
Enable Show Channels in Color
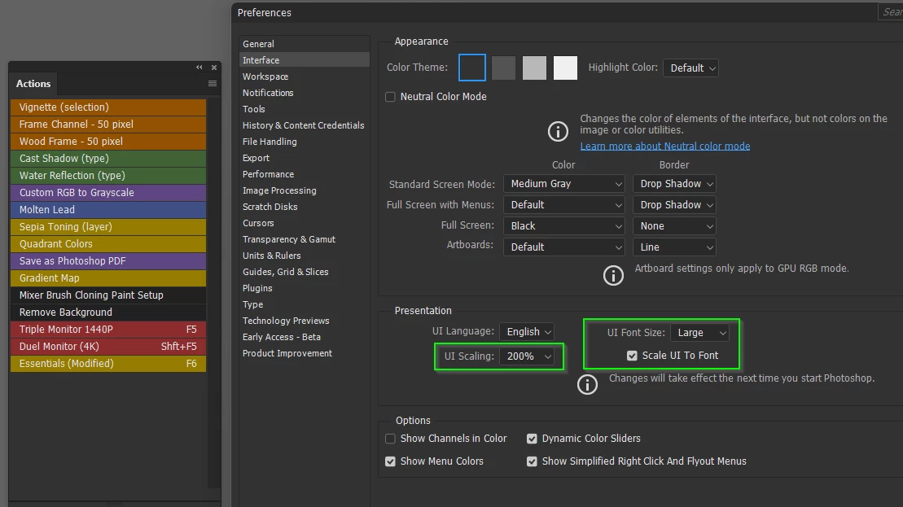(x=391, y=439)
